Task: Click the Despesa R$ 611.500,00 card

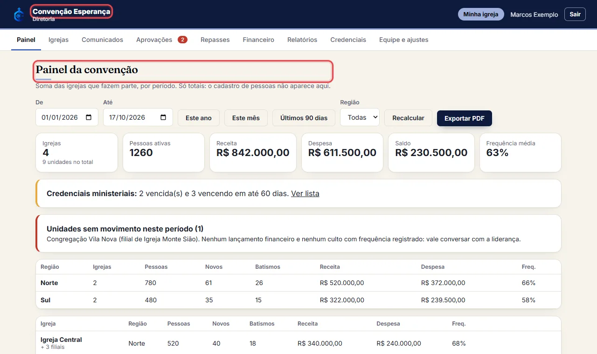Action: (x=342, y=153)
